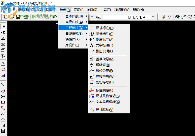This screenshot has height=136, width=195.
Task: Click the eraser-style icon on the top right toolbar
Action: [x=164, y=17]
